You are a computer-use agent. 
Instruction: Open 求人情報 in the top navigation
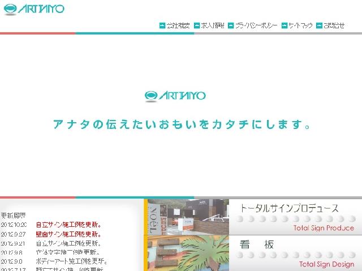[x=213, y=25]
